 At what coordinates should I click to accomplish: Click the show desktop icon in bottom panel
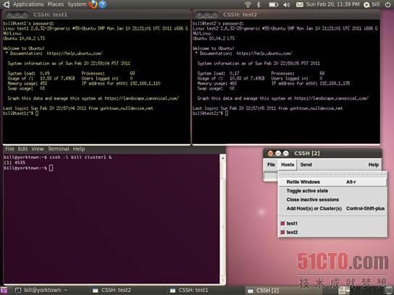click(4, 291)
